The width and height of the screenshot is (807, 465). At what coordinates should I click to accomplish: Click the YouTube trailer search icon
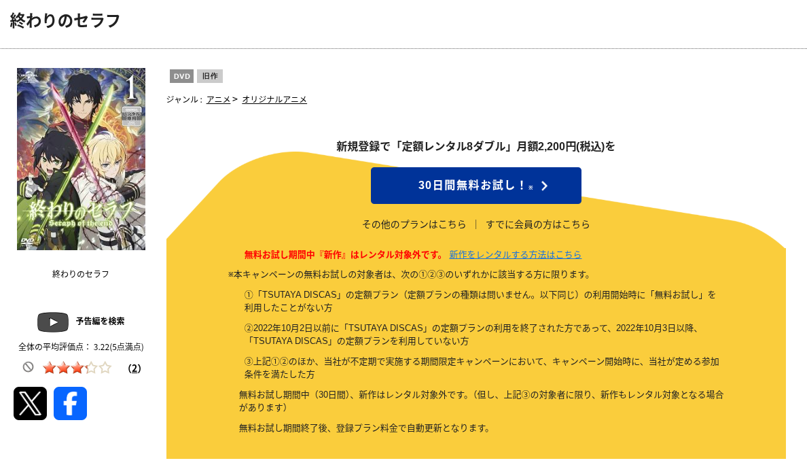[53, 322]
